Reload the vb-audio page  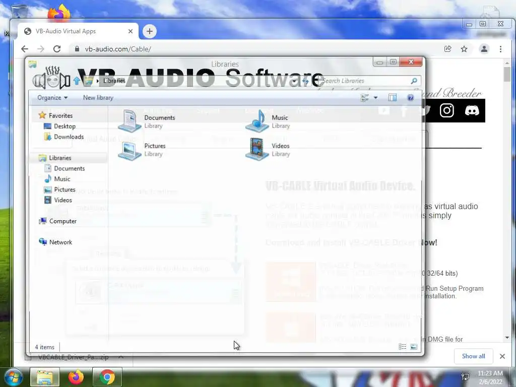pyautogui.click(x=57, y=49)
